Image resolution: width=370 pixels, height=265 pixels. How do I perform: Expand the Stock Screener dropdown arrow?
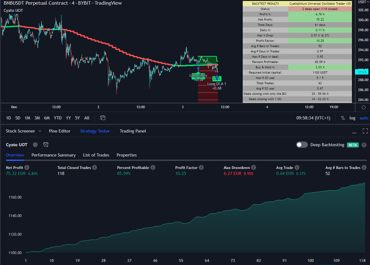tap(40, 131)
